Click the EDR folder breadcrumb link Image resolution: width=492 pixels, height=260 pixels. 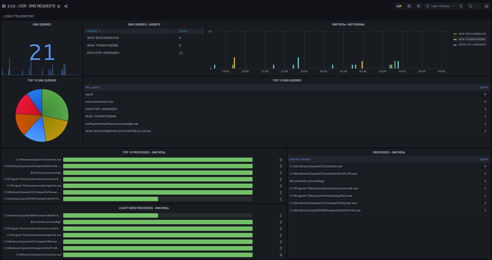(11, 6)
